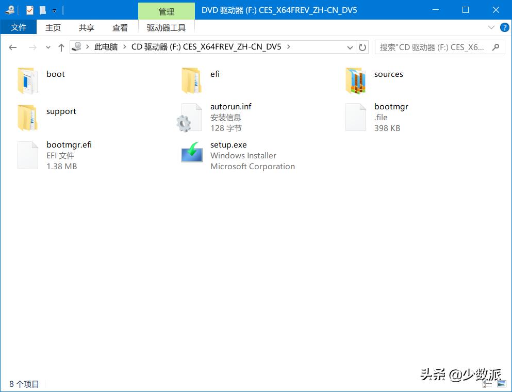Open the efi folder
The image size is (512, 392).
(214, 74)
